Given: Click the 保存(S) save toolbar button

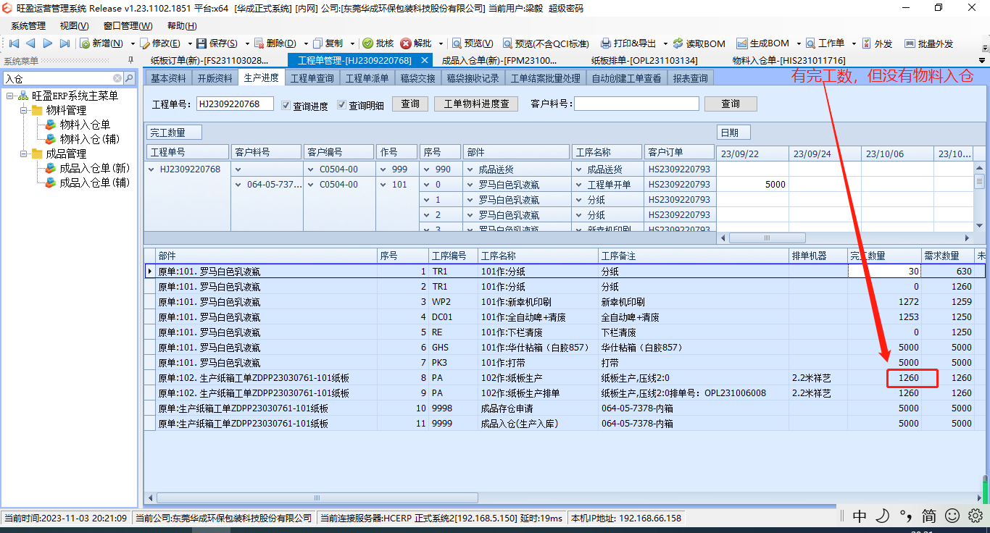Looking at the screenshot, I should tap(217, 43).
